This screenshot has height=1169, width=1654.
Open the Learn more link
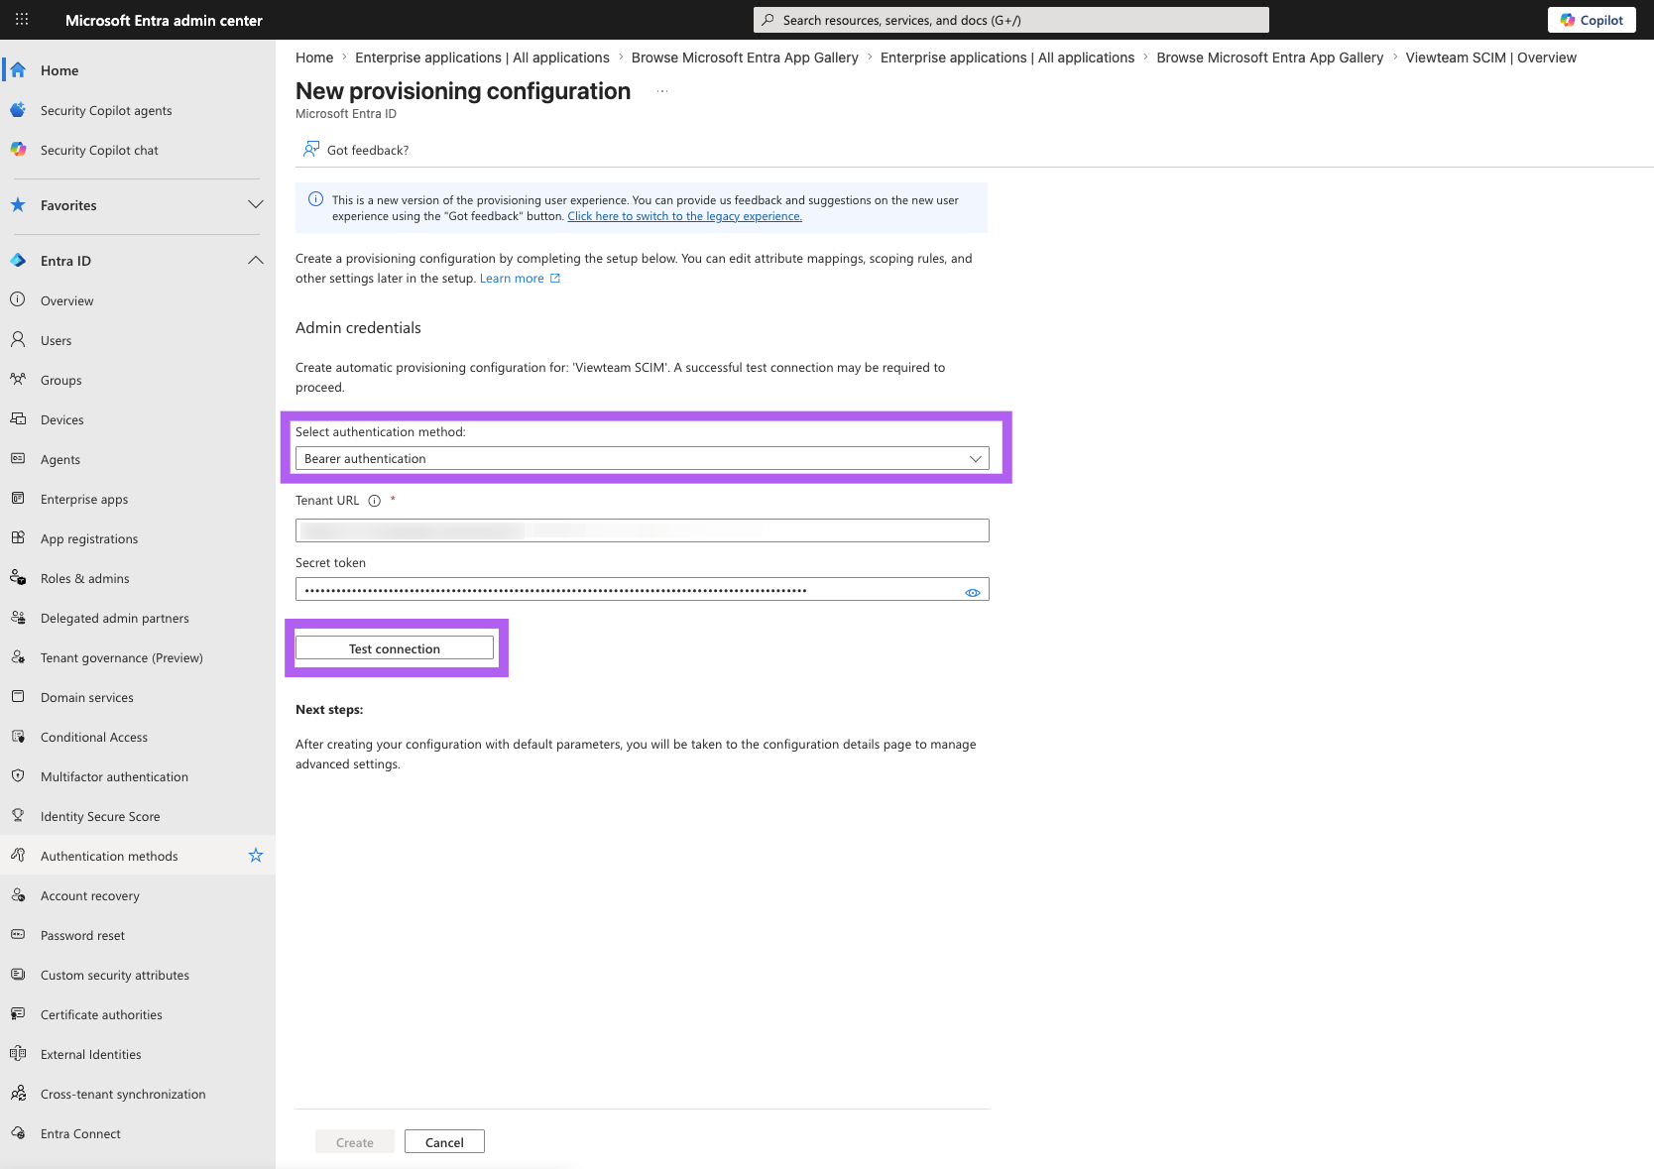point(521,279)
